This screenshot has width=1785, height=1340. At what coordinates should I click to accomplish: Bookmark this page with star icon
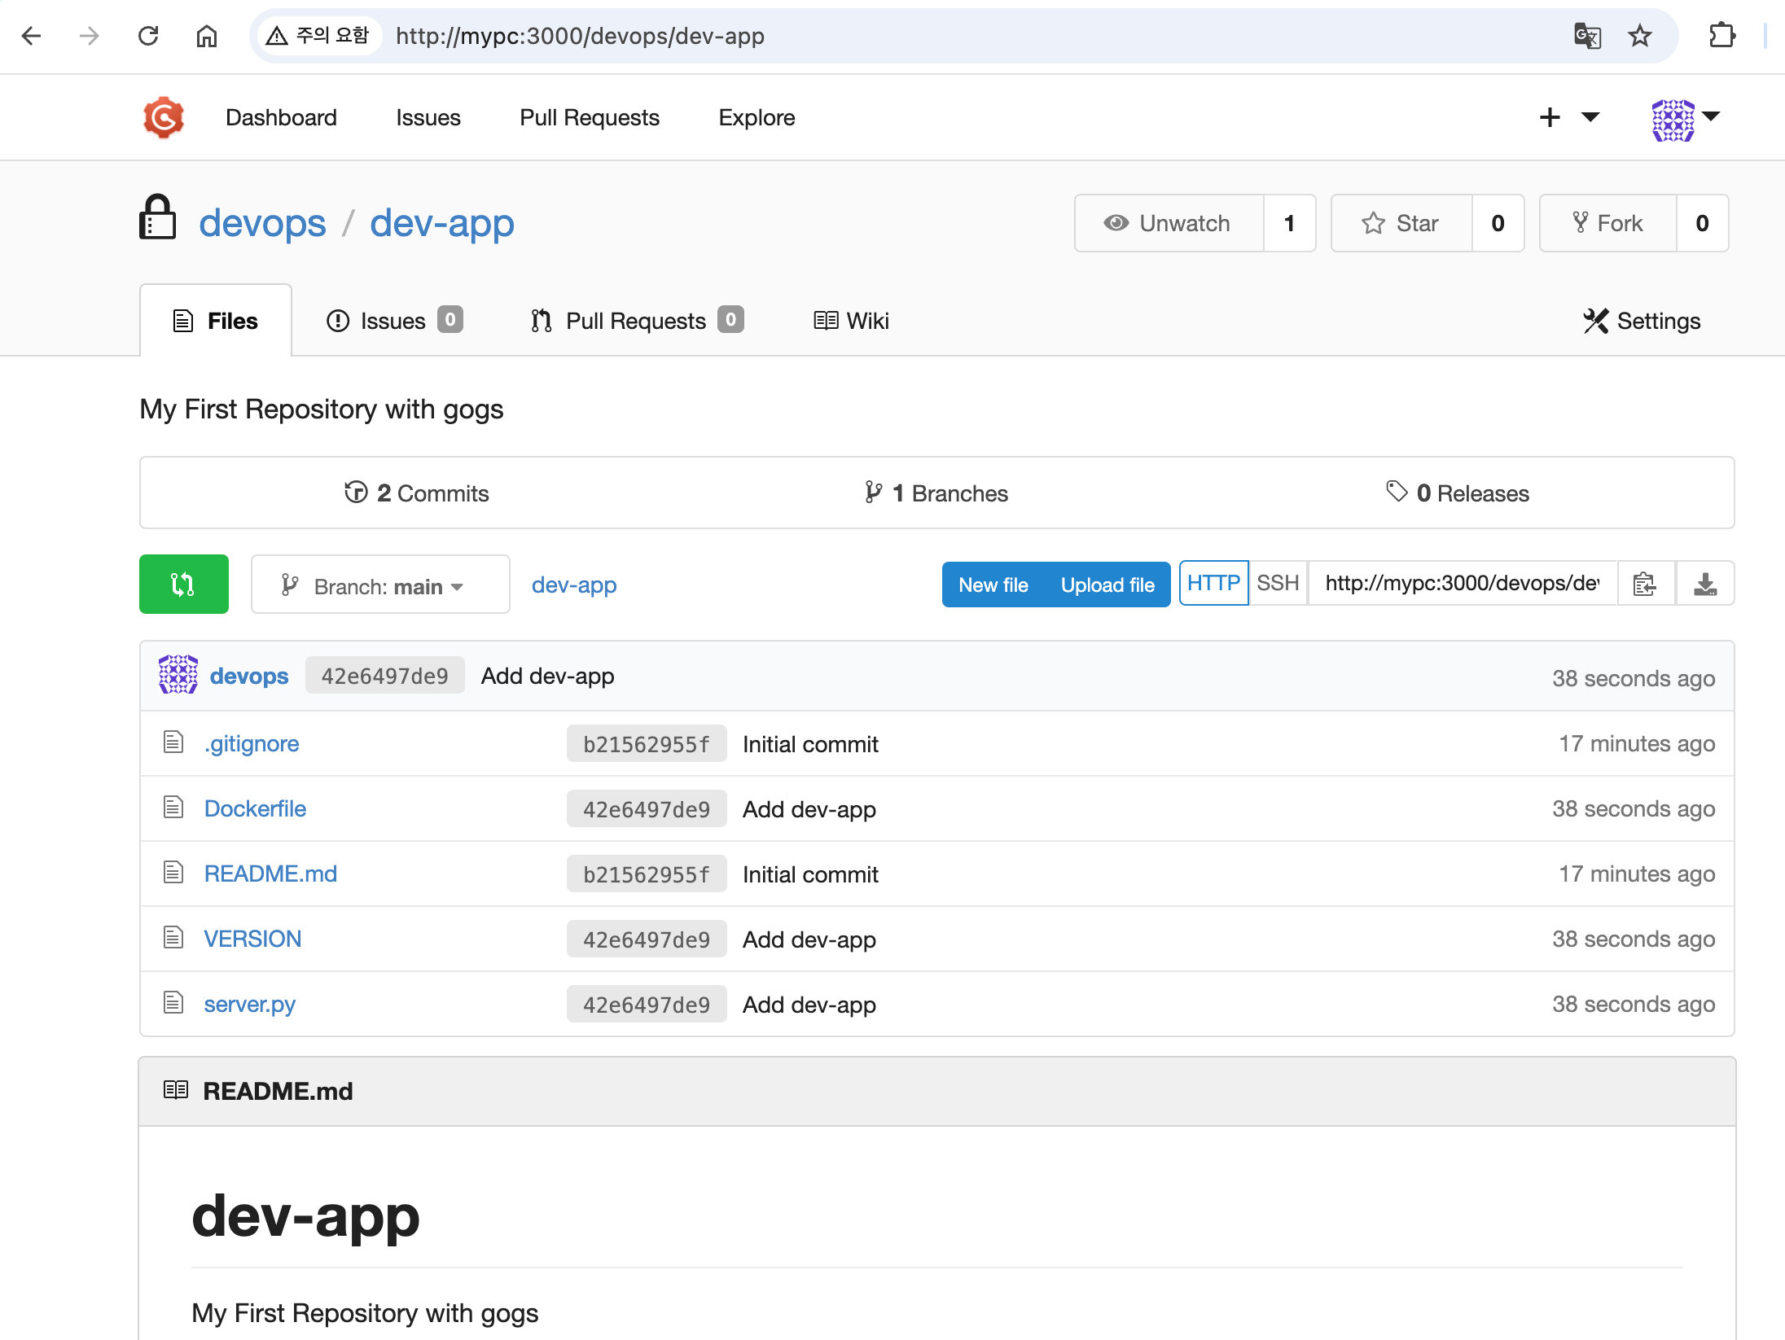1639,37
